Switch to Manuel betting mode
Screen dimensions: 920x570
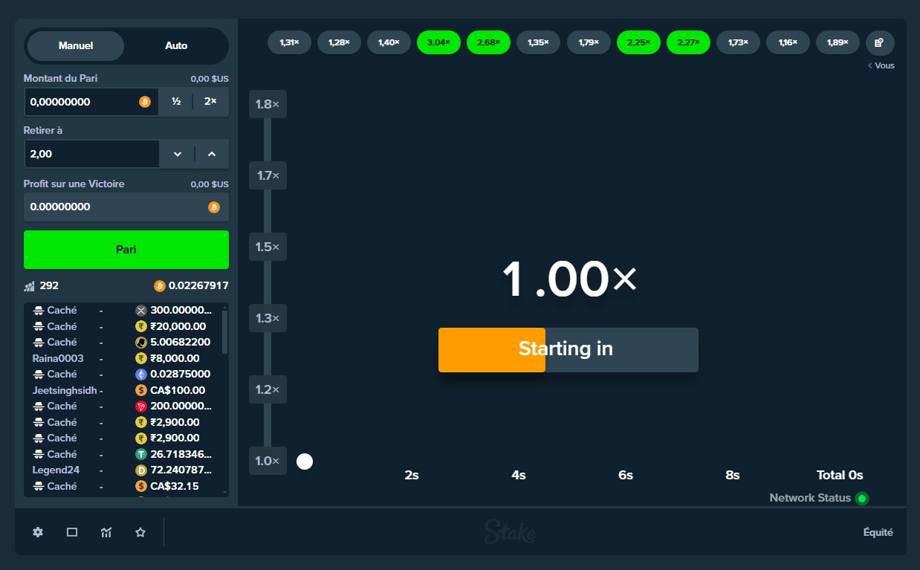point(76,45)
